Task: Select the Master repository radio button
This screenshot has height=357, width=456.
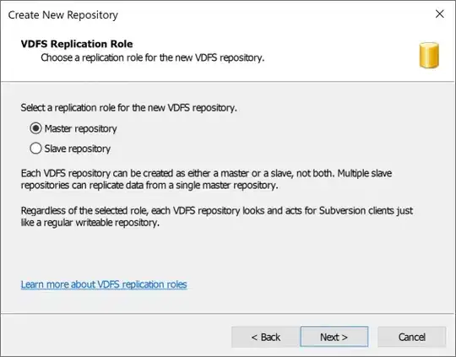Action: pos(35,128)
